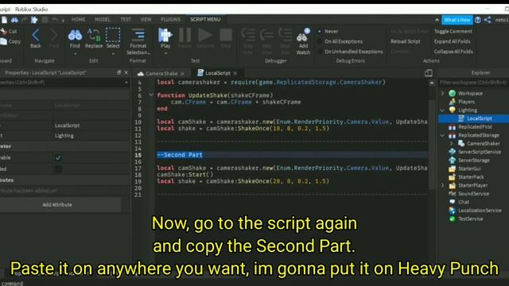Screen dimensions: 509x286
Task: Collapse the Lighting tree node
Action: [x=442, y=110]
